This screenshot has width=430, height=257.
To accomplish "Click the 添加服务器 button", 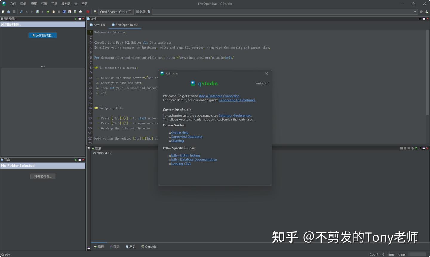I will [43, 35].
